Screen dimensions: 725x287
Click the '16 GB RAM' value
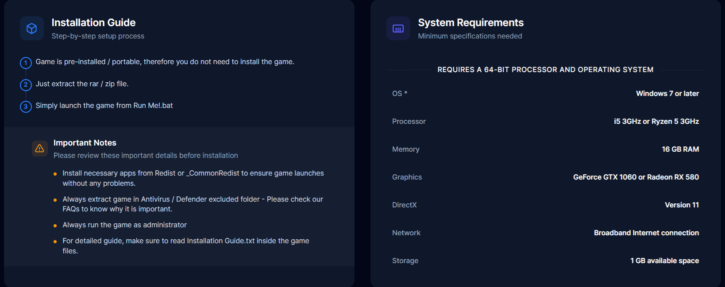click(680, 149)
